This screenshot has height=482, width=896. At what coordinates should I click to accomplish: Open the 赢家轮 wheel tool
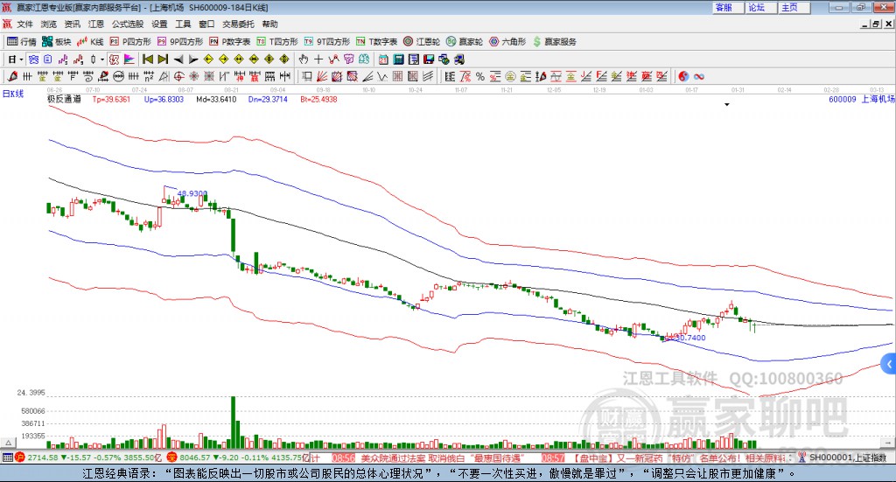[465, 42]
